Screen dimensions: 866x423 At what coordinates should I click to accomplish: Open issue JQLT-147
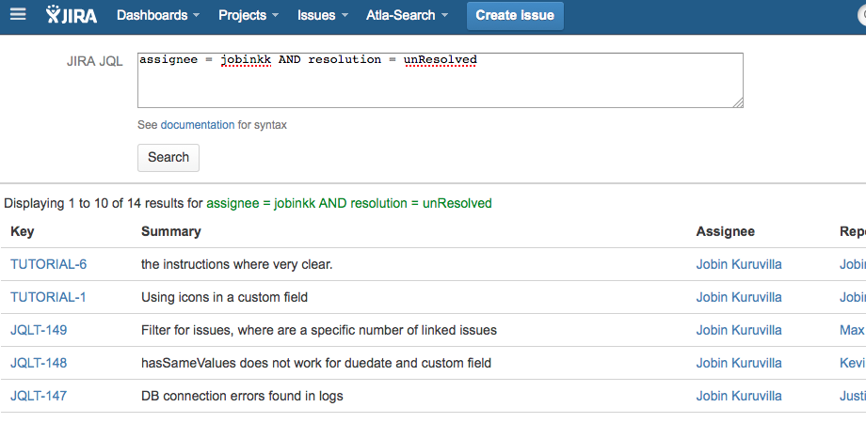39,396
